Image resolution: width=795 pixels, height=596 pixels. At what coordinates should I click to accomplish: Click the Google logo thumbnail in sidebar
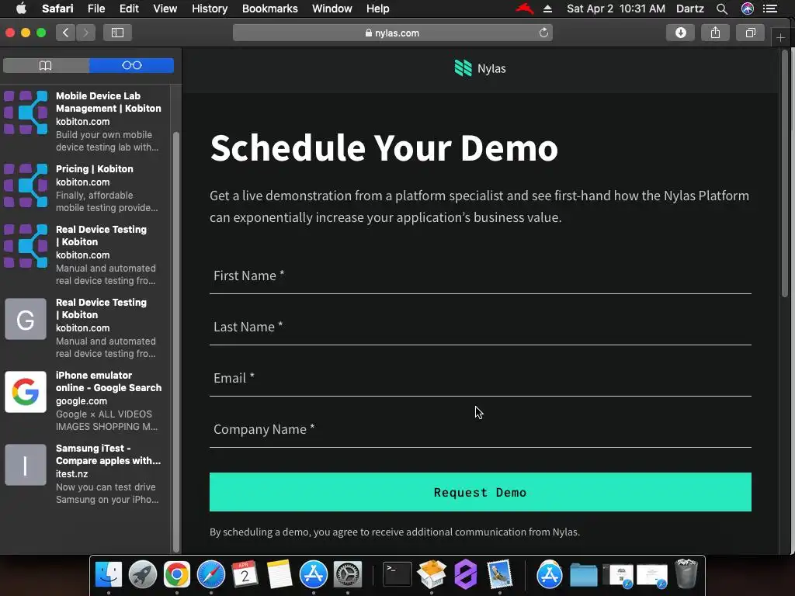26,392
